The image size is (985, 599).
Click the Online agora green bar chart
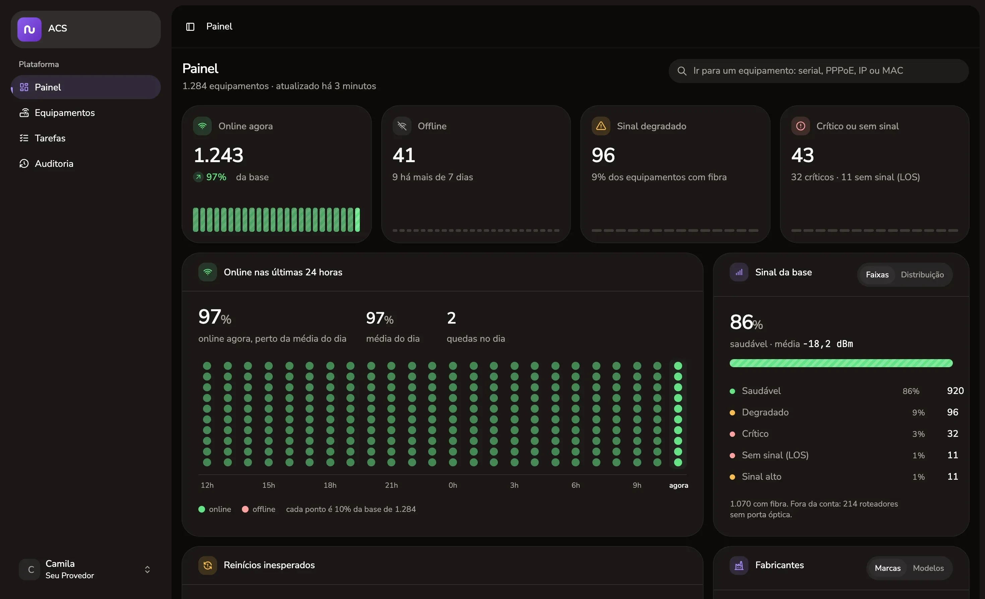[x=276, y=219]
